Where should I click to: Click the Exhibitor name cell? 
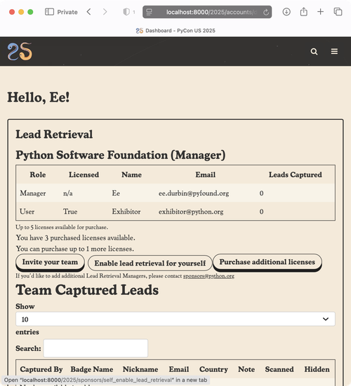pyautogui.click(x=126, y=212)
